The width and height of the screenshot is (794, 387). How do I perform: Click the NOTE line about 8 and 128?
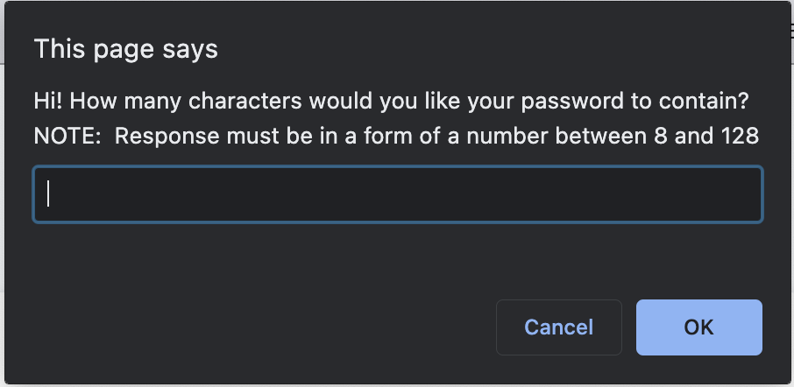point(396,136)
